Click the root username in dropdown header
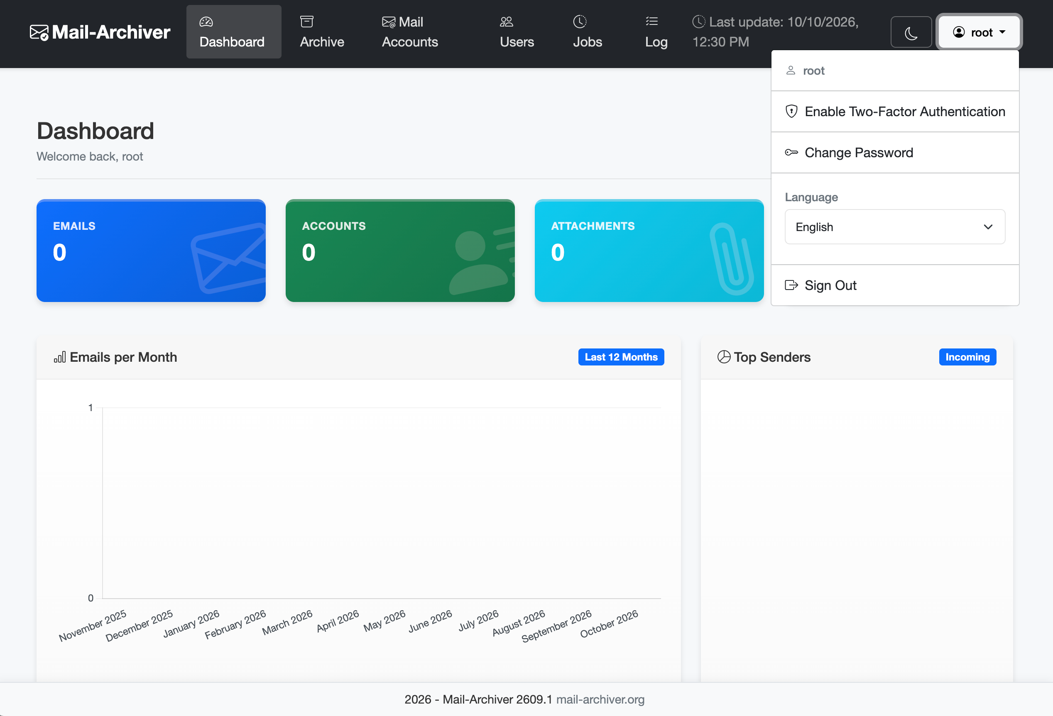 tap(813, 71)
